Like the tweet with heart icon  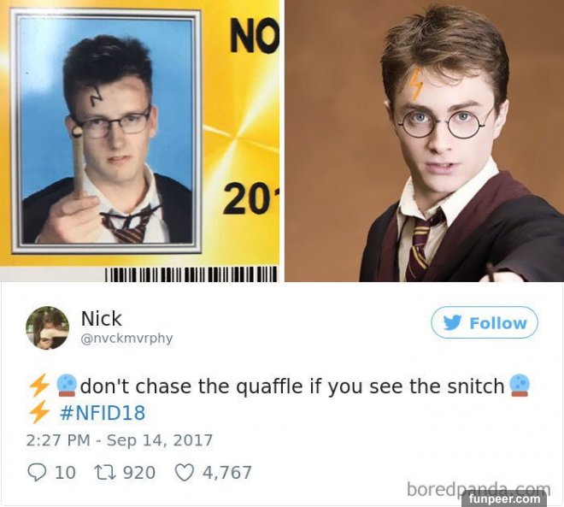click(x=185, y=473)
